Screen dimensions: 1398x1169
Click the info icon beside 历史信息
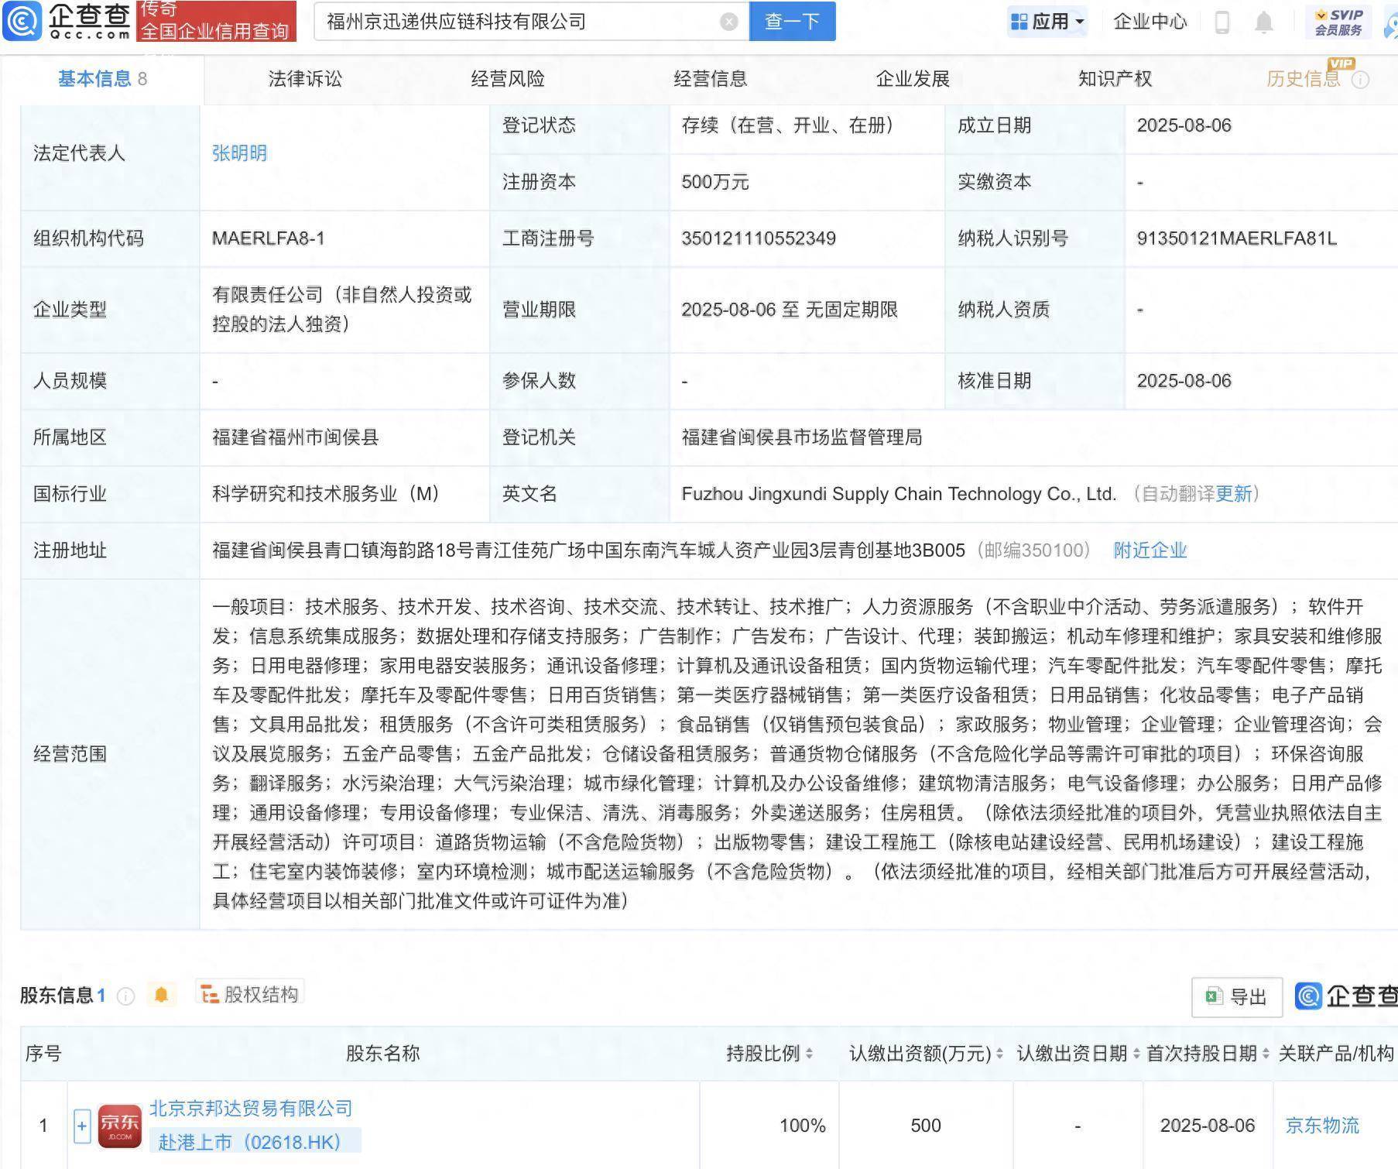pyautogui.click(x=1360, y=79)
